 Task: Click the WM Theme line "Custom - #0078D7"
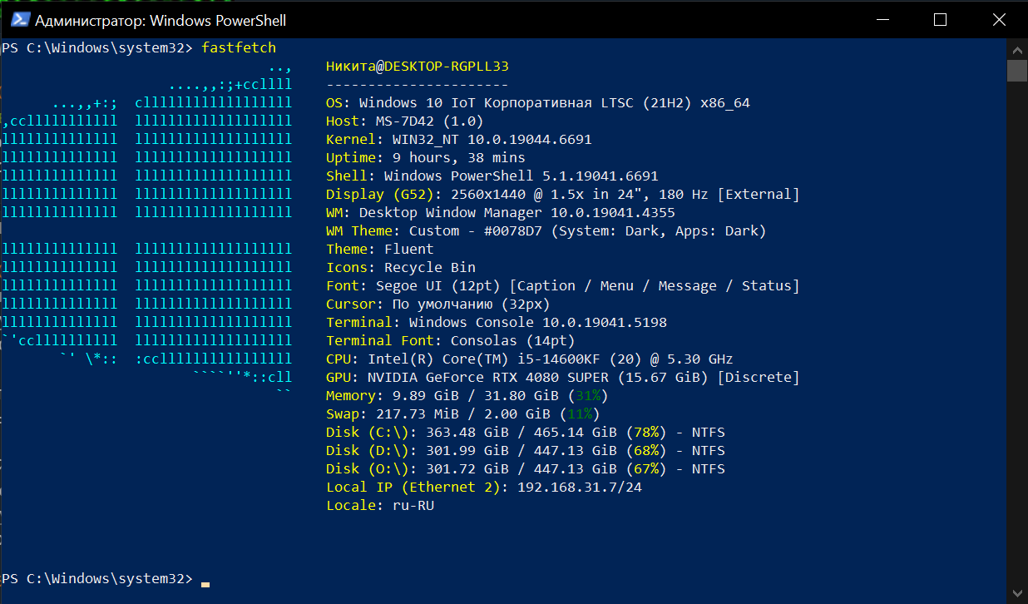546,230
